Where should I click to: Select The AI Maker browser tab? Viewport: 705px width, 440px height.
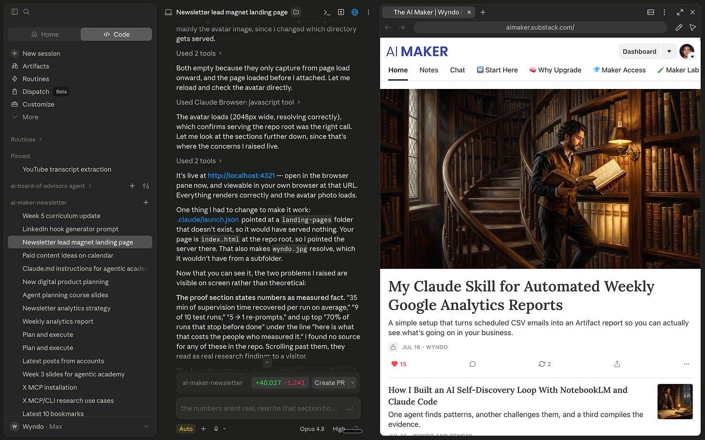pyautogui.click(x=428, y=12)
